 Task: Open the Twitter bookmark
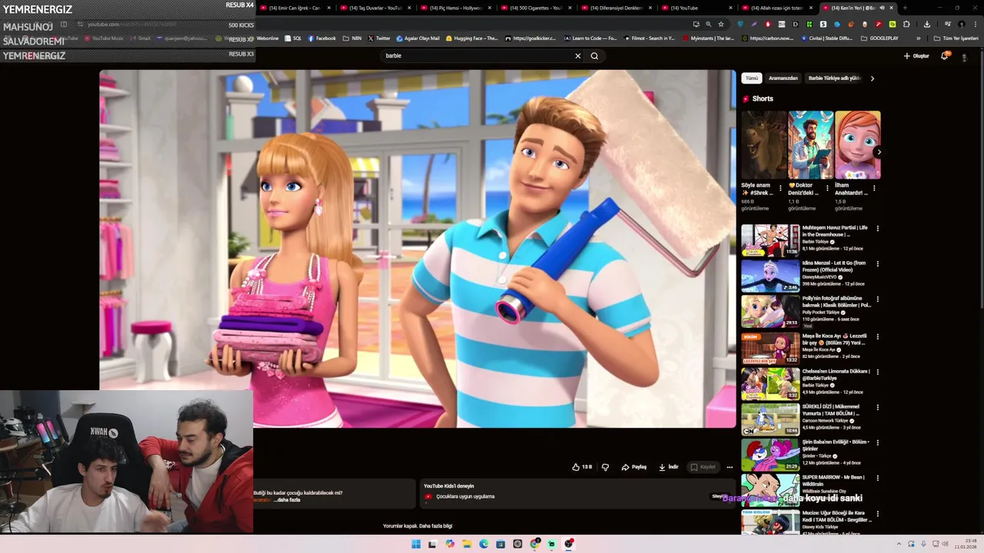click(379, 38)
